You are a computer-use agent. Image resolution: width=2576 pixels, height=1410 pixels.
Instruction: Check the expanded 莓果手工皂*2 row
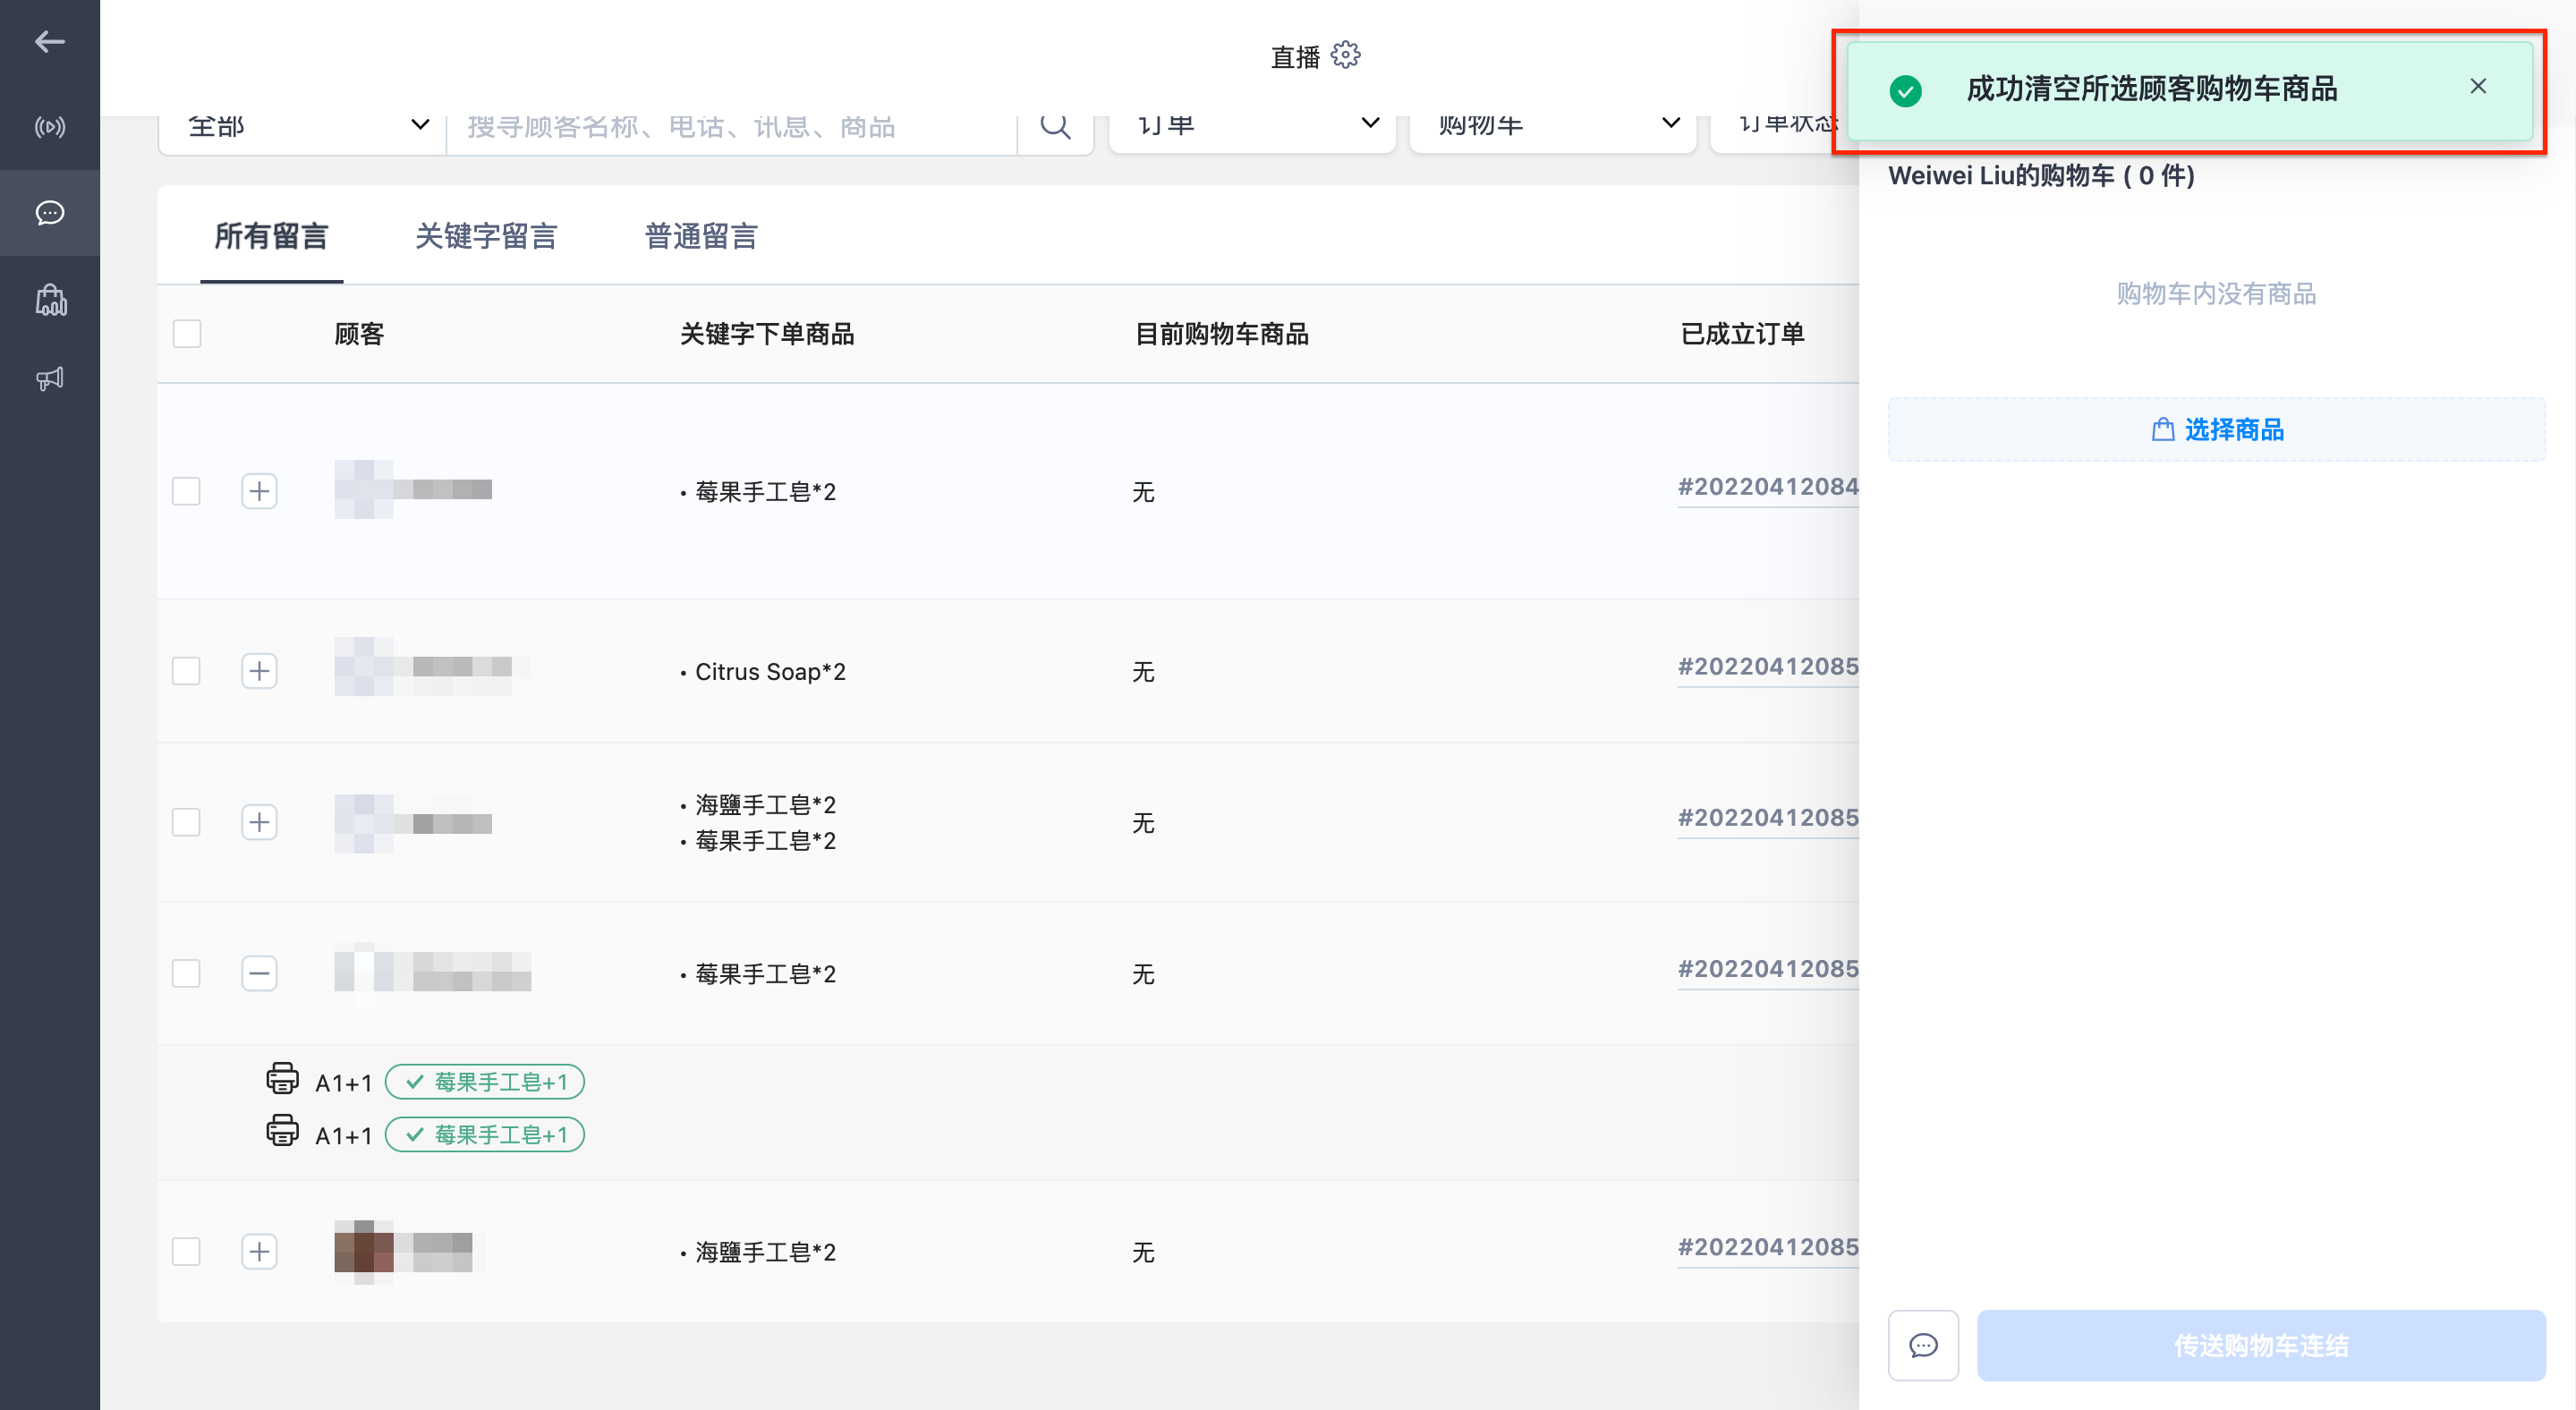187,973
